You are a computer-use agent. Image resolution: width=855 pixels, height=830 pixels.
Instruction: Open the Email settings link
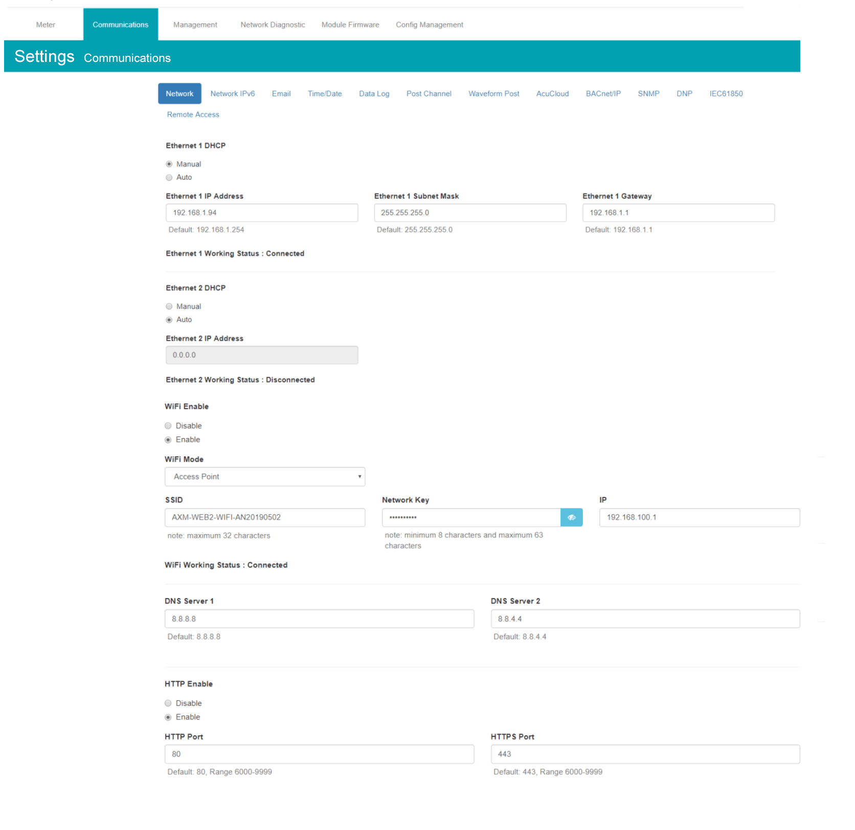click(x=281, y=94)
